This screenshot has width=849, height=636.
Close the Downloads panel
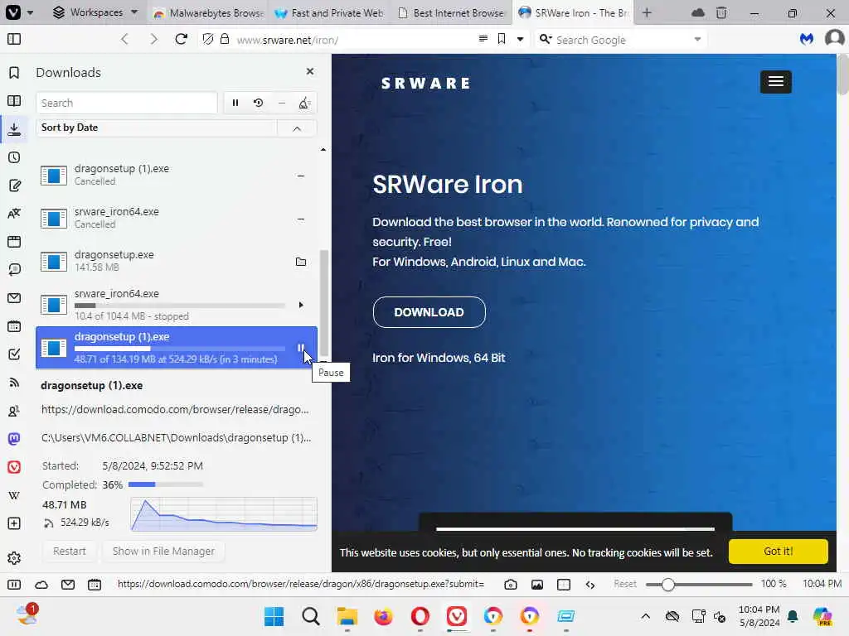coord(310,71)
